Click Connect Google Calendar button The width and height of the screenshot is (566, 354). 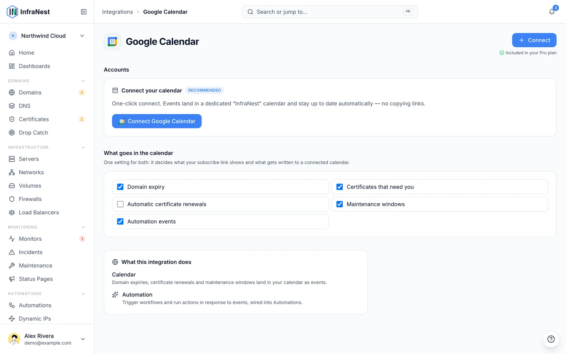point(157,121)
